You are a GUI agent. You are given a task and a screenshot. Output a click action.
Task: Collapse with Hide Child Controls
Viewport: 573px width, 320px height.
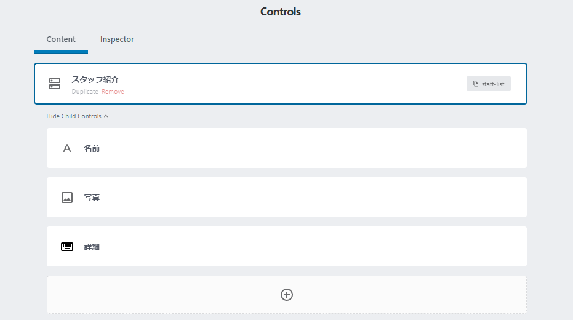73,116
